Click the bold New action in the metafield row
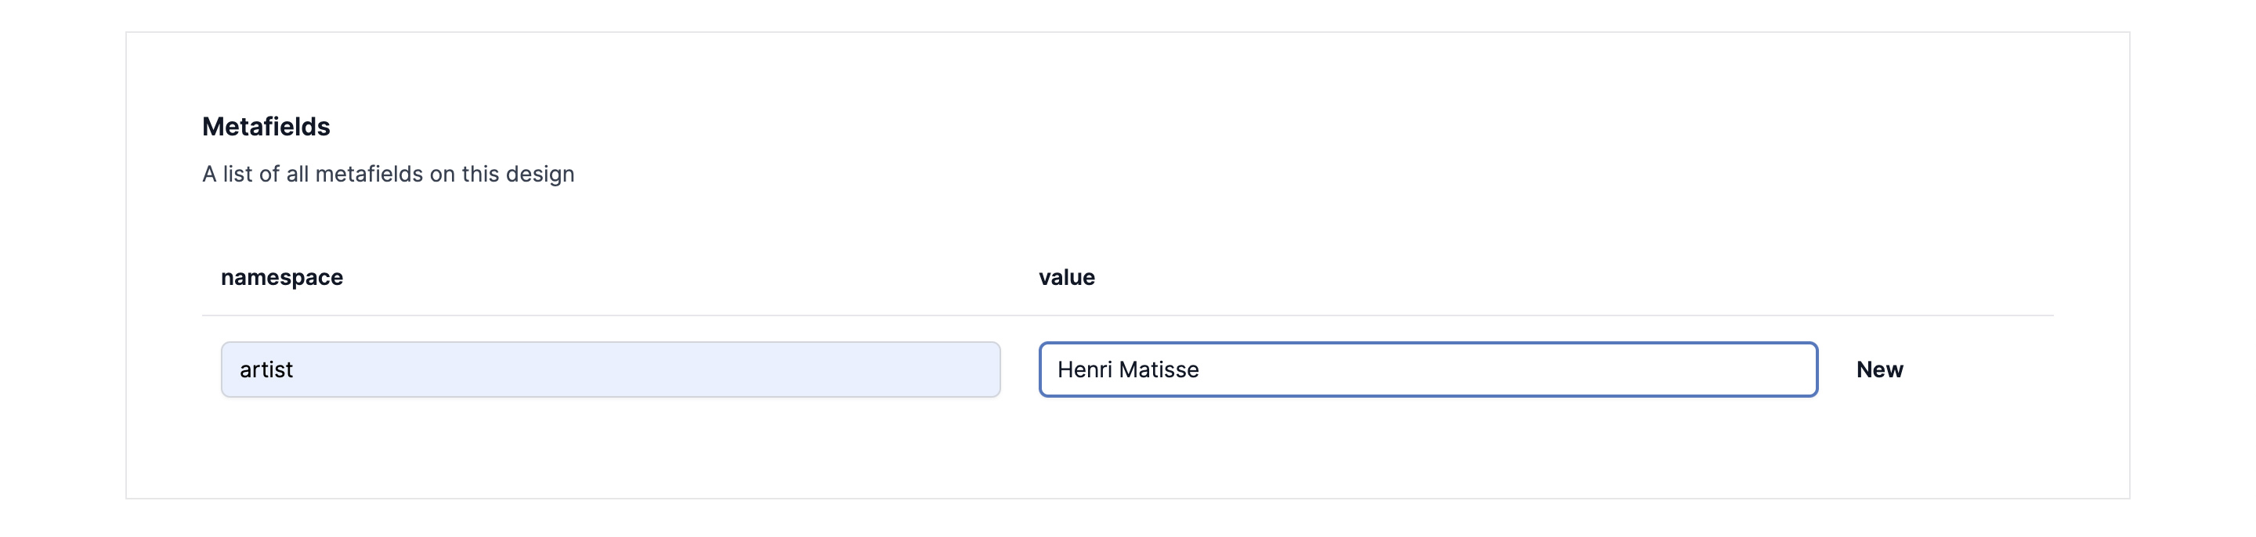 click(x=1879, y=370)
